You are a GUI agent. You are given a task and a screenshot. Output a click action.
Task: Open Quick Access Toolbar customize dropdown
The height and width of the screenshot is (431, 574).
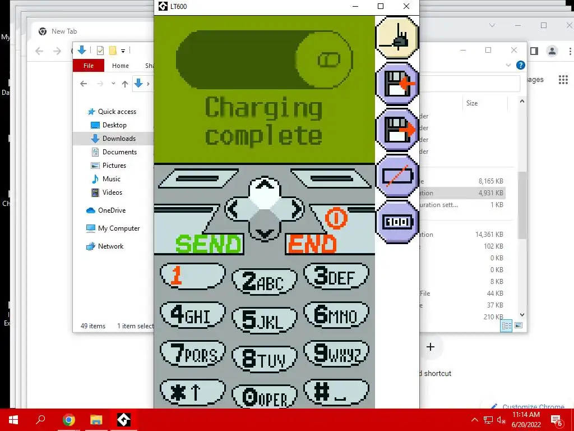coord(123,51)
